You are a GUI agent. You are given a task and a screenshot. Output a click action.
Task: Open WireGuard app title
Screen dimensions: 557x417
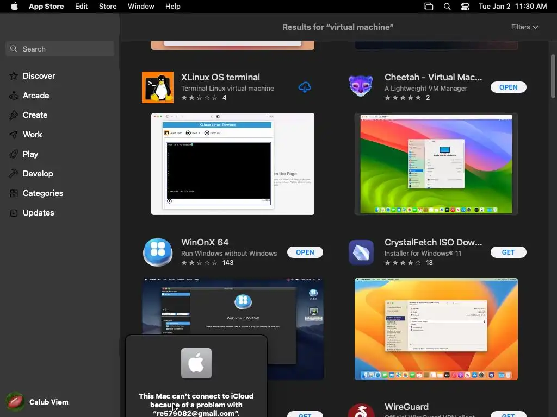pos(406,407)
